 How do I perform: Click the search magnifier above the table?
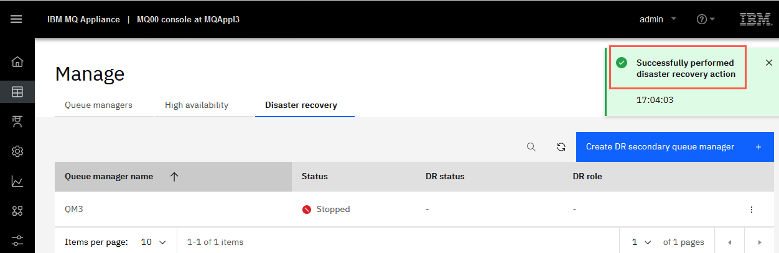point(531,147)
